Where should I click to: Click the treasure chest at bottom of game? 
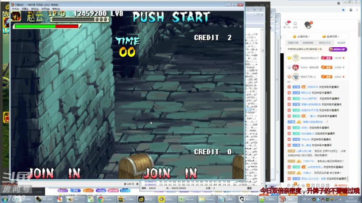click(135, 166)
